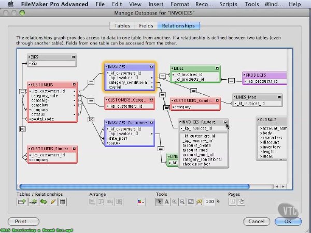Collapse the ZIPS table box

point(74,57)
